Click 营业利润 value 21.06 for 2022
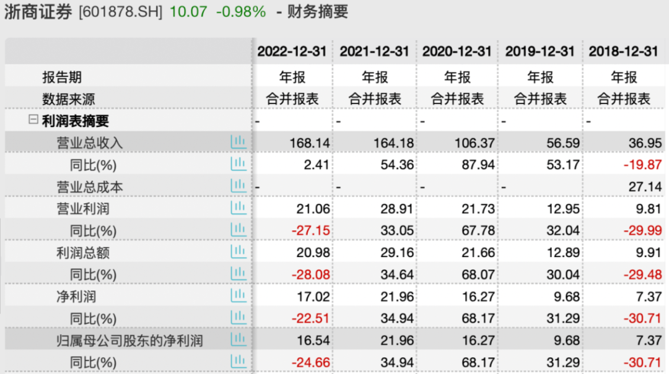Viewport: 669px width, 374px height. pos(313,209)
